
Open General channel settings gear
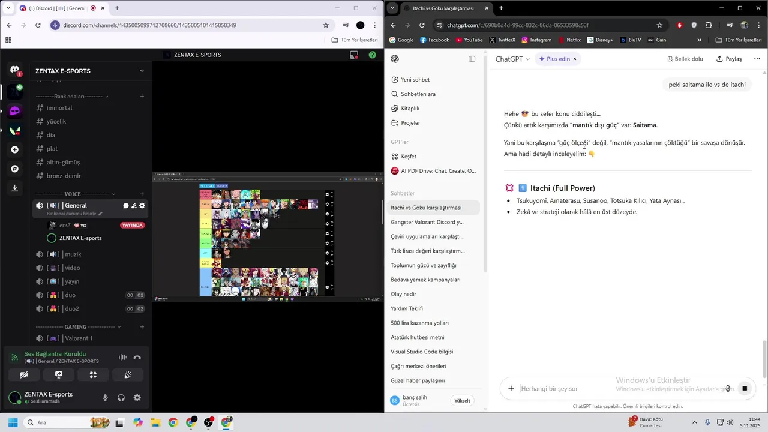tap(142, 206)
